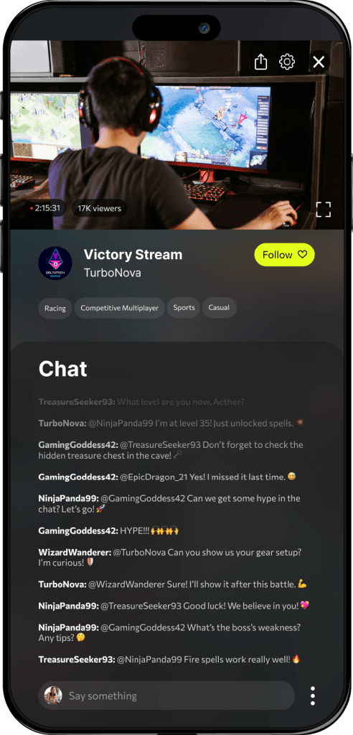Screen dimensions: 353x735
Task: Tap the TurboNova channel avatar
Action: (55, 263)
